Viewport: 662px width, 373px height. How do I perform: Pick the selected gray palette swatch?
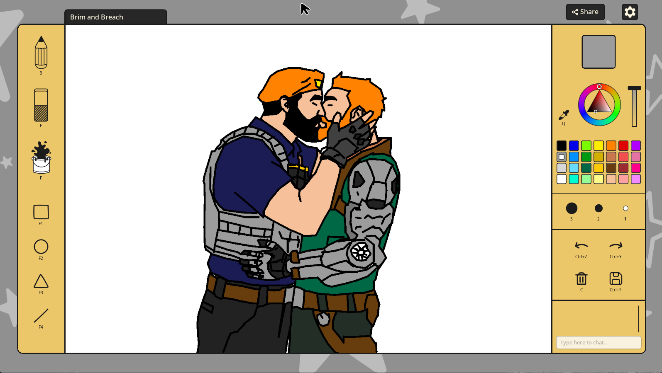point(562,157)
